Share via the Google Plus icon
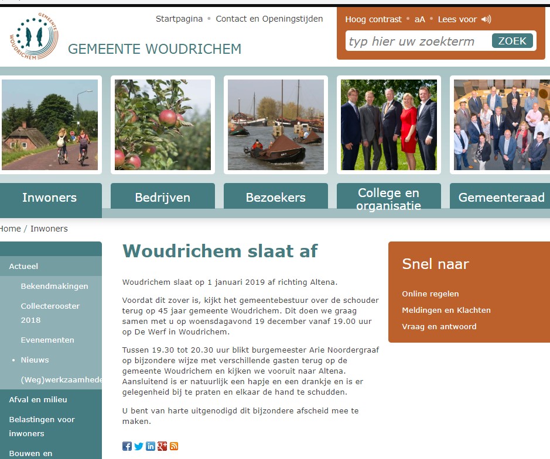The height and width of the screenshot is (459, 550). [x=162, y=446]
